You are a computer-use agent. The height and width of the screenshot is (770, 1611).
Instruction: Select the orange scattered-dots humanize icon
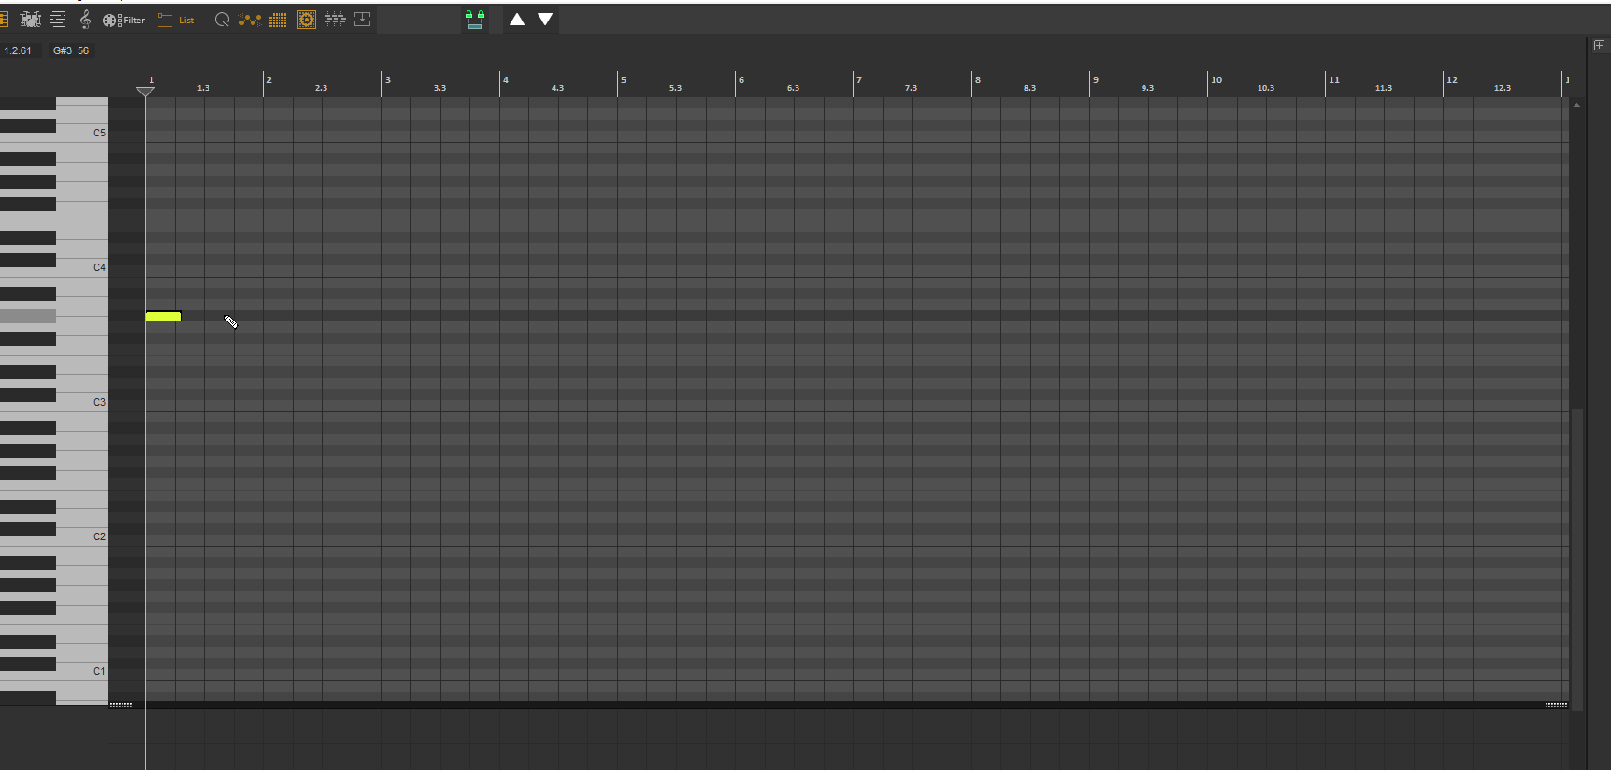[x=250, y=20]
